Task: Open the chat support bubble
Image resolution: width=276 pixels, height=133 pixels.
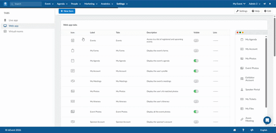Action: [x=267, y=120]
